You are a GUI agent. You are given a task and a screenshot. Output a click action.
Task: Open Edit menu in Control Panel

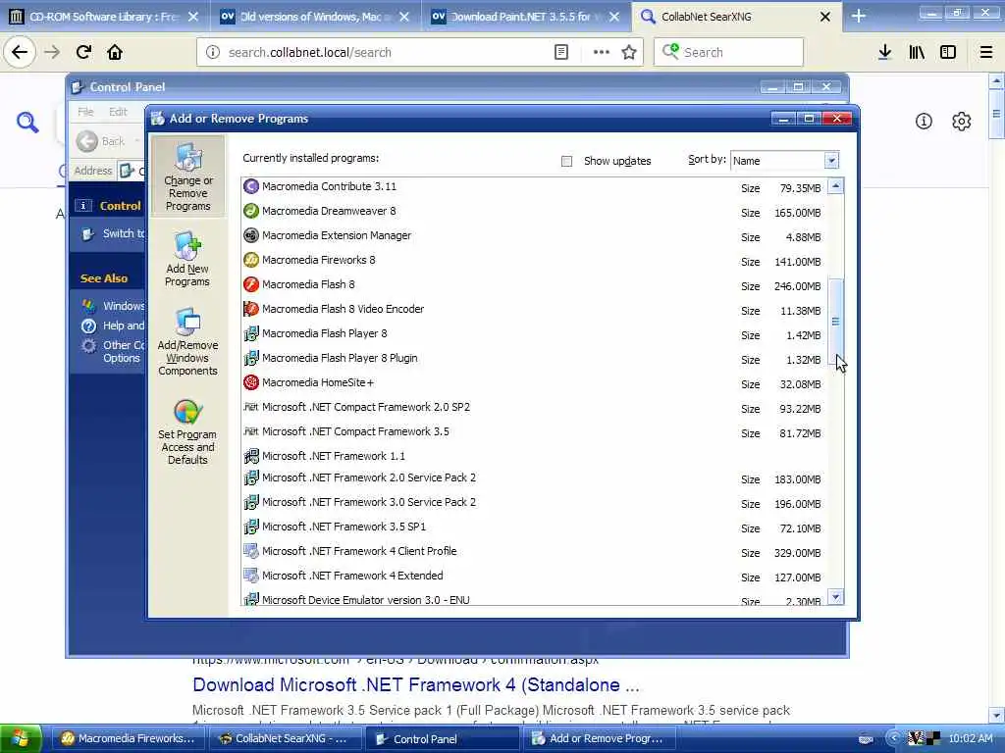[x=118, y=112]
